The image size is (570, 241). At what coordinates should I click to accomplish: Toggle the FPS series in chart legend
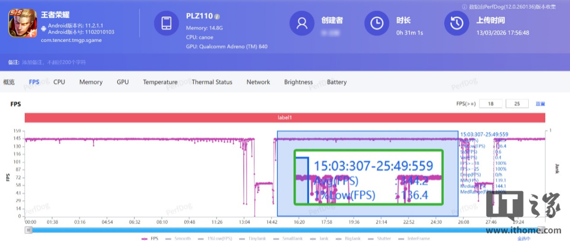[150, 238]
